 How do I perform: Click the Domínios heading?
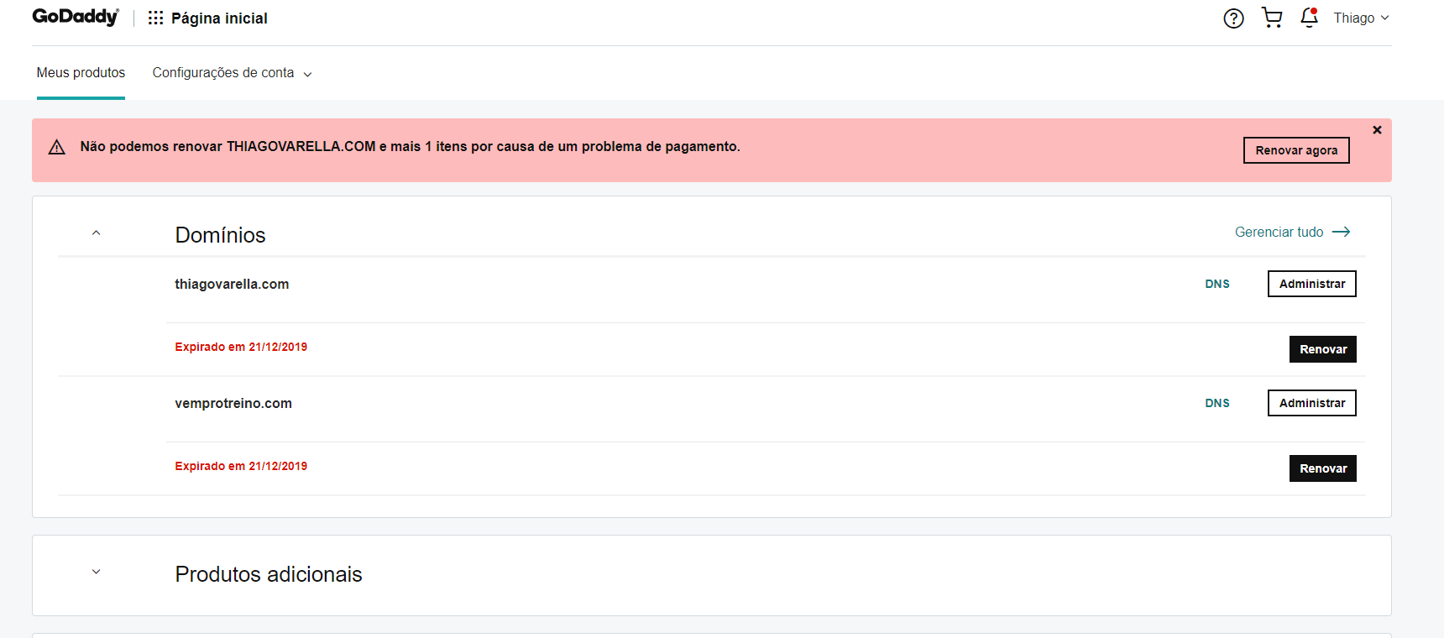tap(220, 235)
